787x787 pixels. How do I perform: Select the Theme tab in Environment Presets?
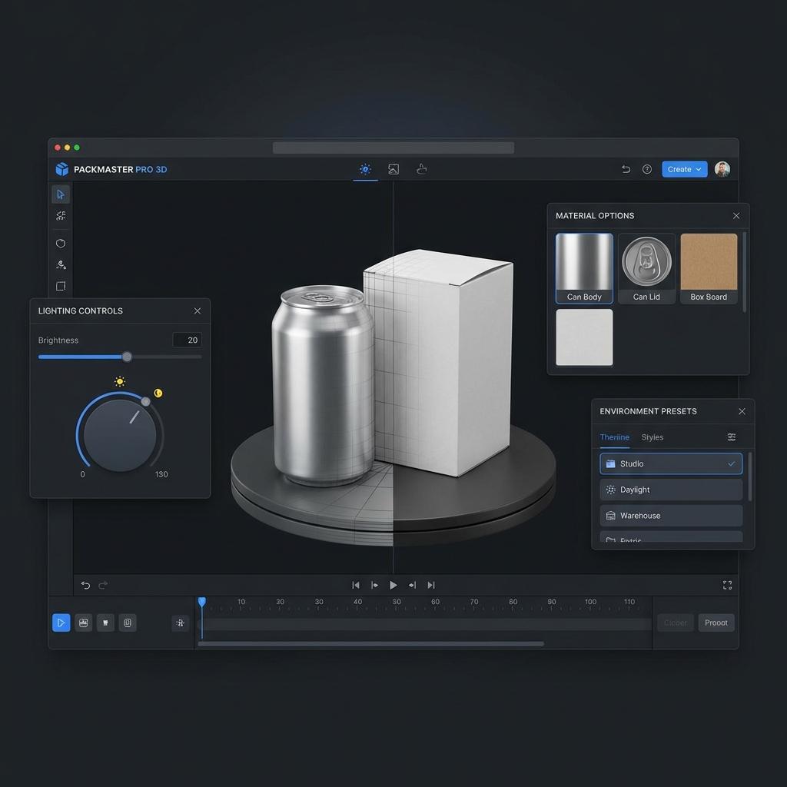(x=614, y=437)
